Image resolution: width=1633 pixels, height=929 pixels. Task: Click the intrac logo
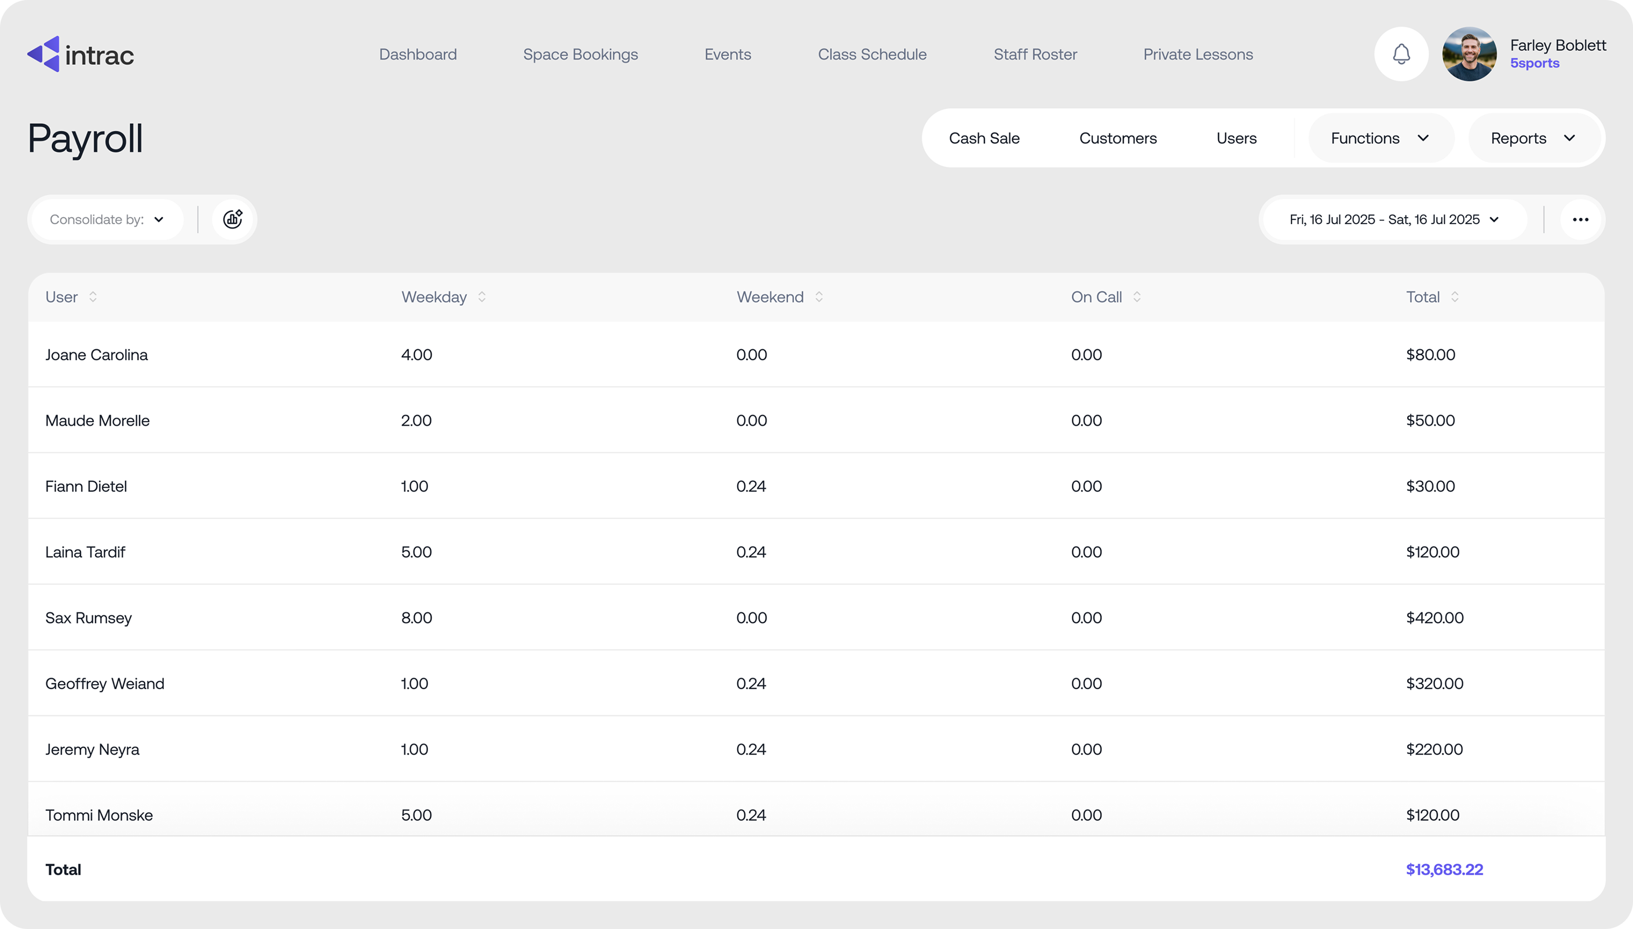pos(80,55)
